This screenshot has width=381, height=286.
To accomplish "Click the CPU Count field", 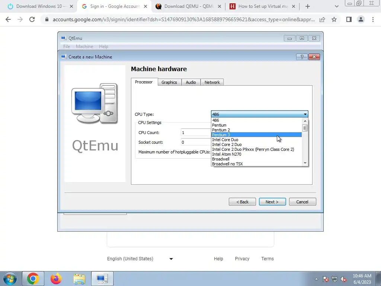I will pyautogui.click(x=196, y=133).
